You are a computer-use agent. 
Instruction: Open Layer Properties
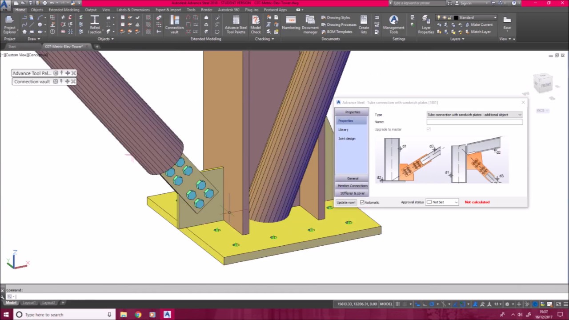click(426, 24)
